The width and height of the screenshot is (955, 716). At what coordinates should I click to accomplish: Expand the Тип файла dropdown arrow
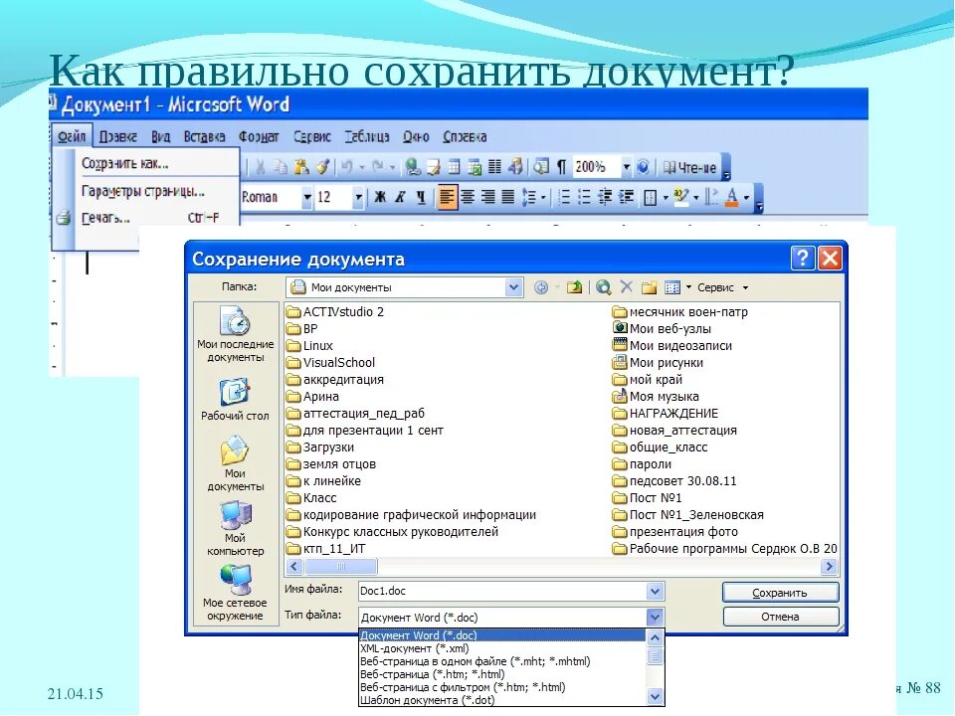click(655, 617)
